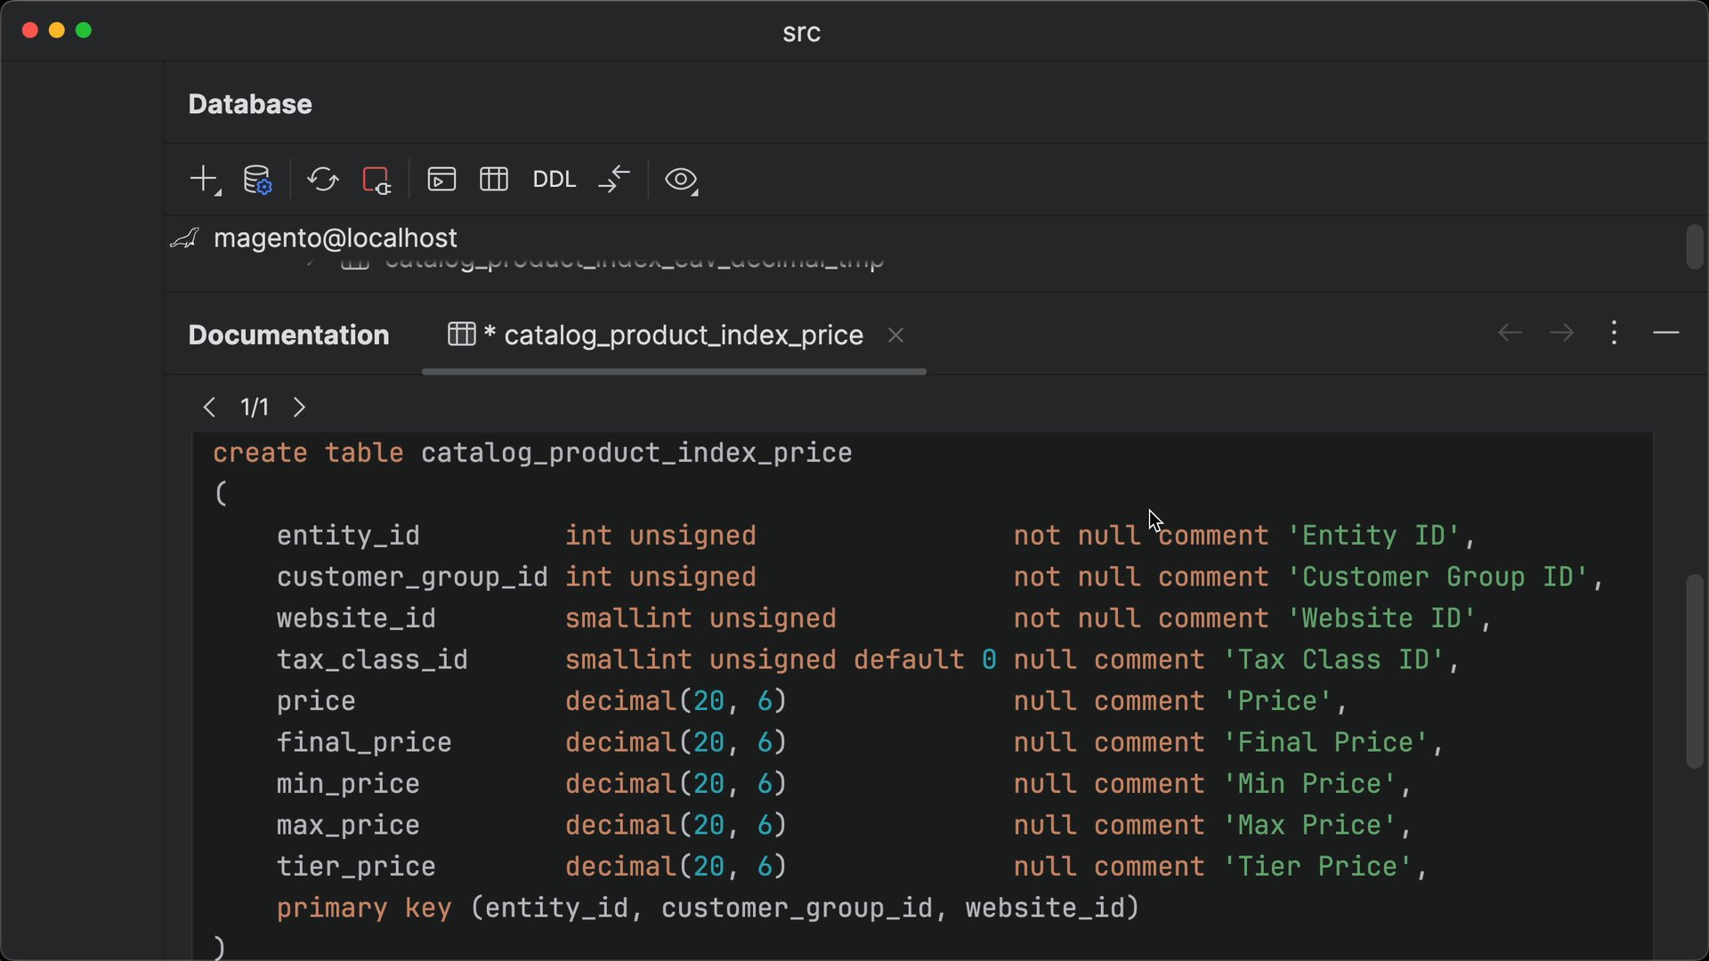Screen dimensions: 1709x961
Task: Click the Jump to Source arrows icon
Action: click(x=614, y=180)
